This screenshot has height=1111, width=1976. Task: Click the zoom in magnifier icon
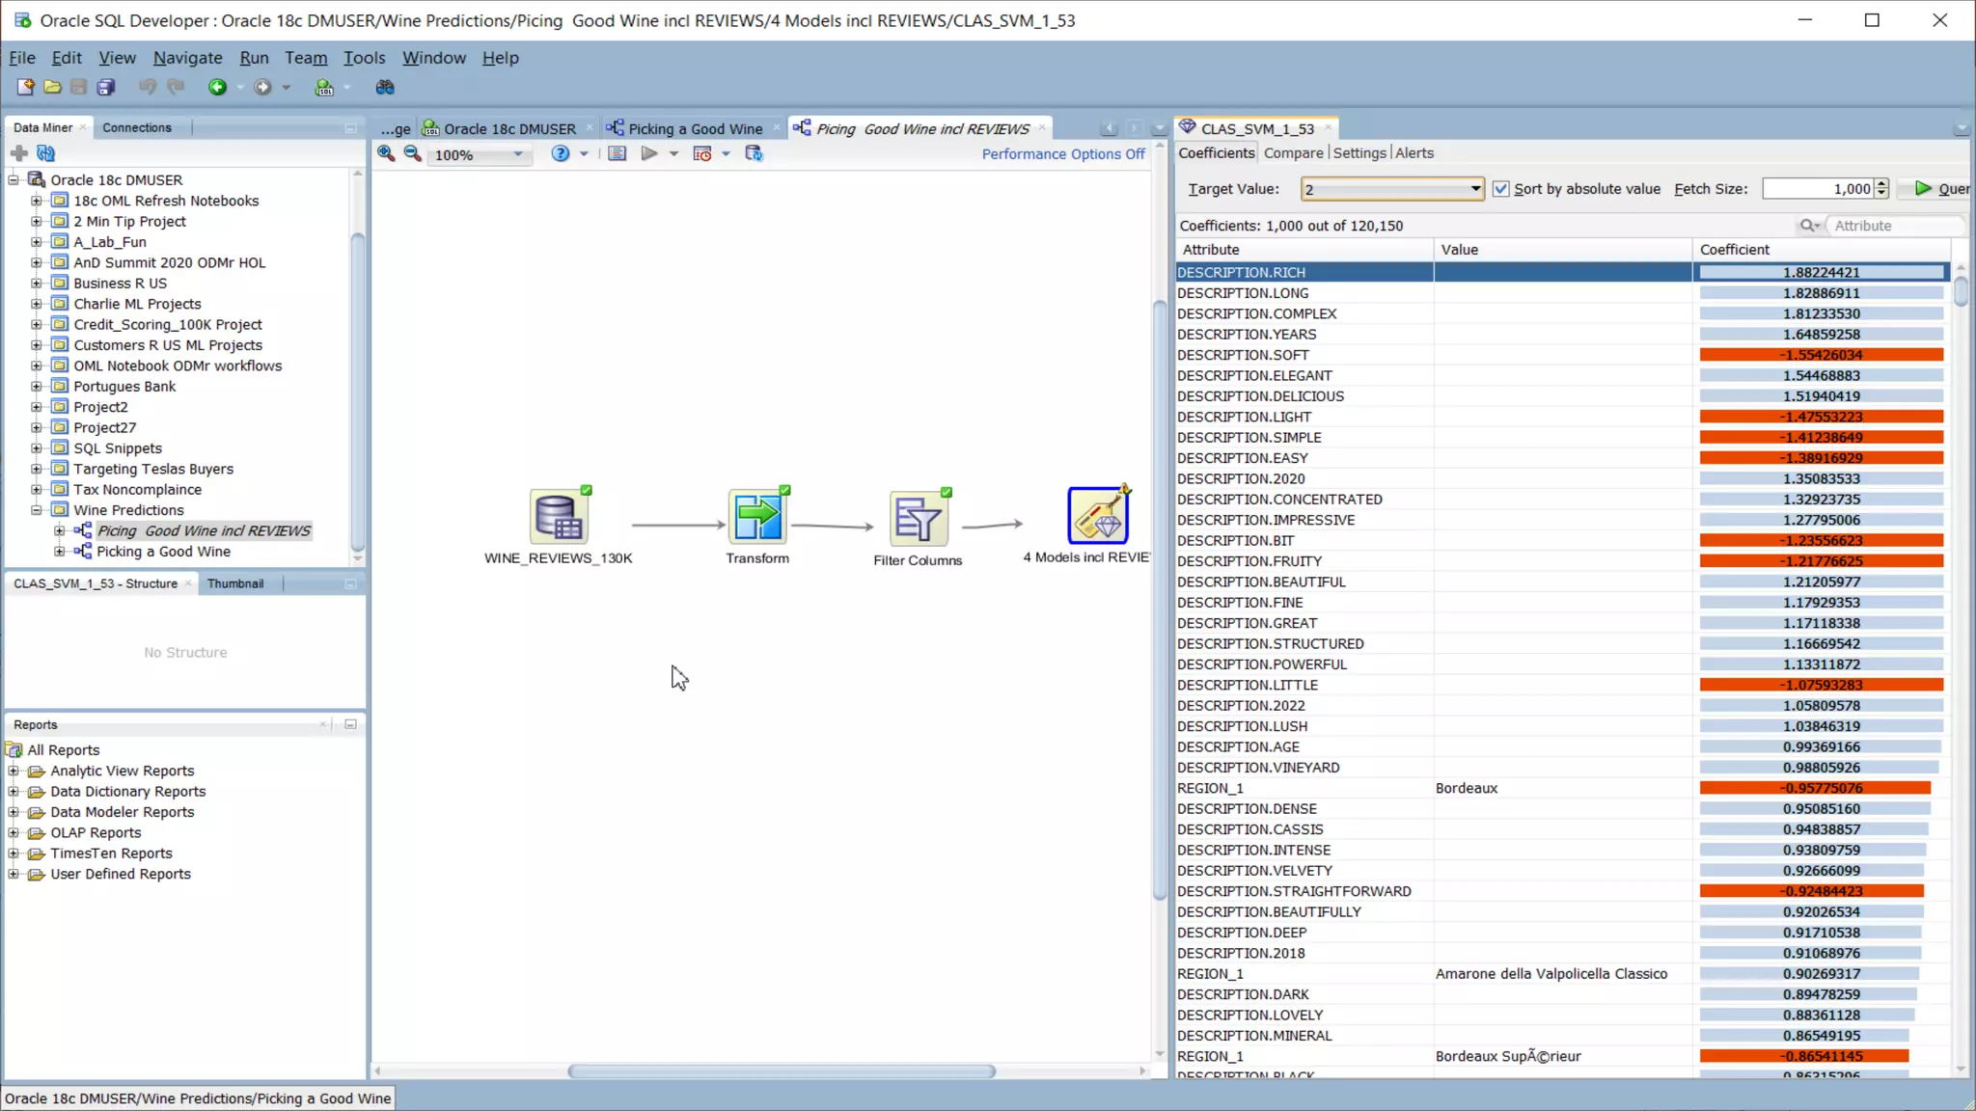386,153
